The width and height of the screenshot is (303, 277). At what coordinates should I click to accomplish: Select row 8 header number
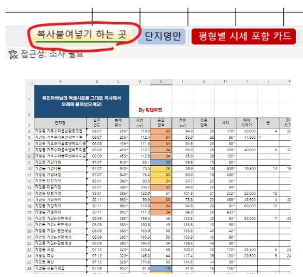(30, 156)
